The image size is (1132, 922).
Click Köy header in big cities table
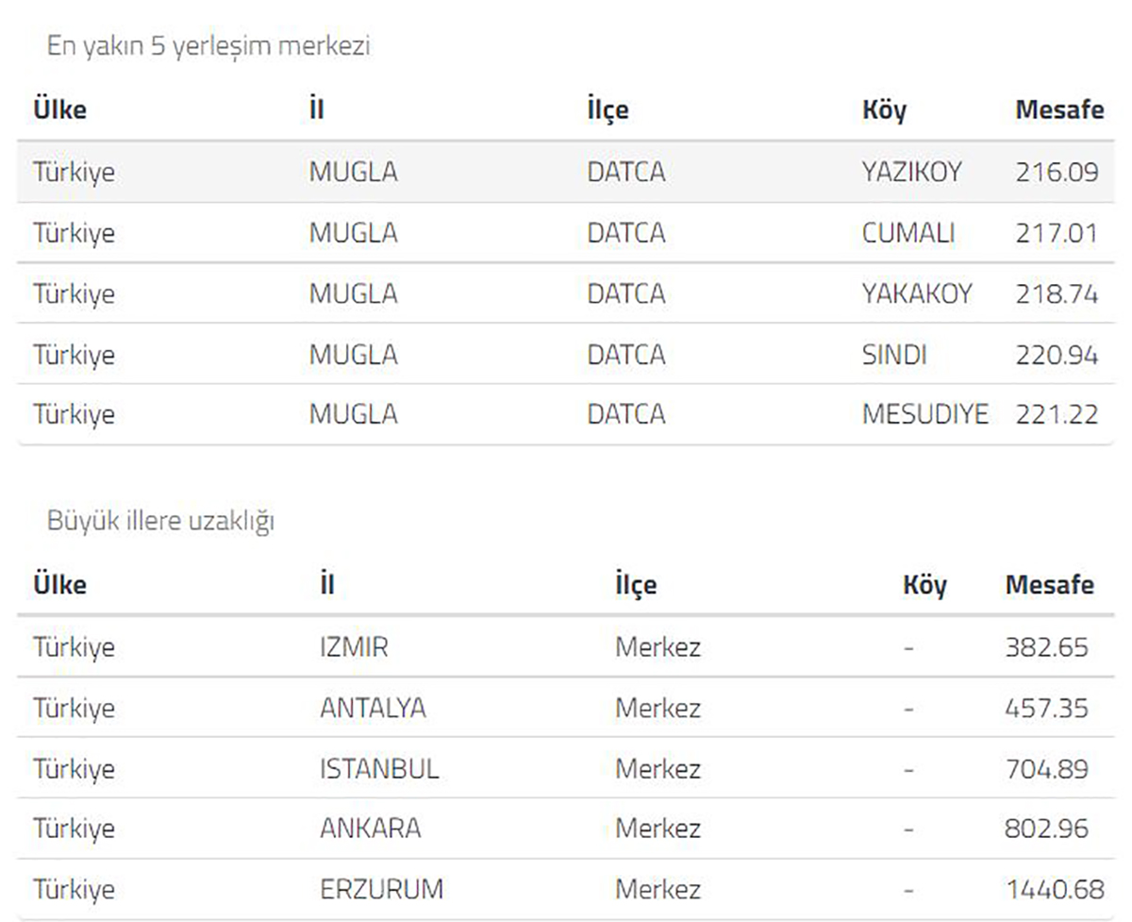[924, 585]
